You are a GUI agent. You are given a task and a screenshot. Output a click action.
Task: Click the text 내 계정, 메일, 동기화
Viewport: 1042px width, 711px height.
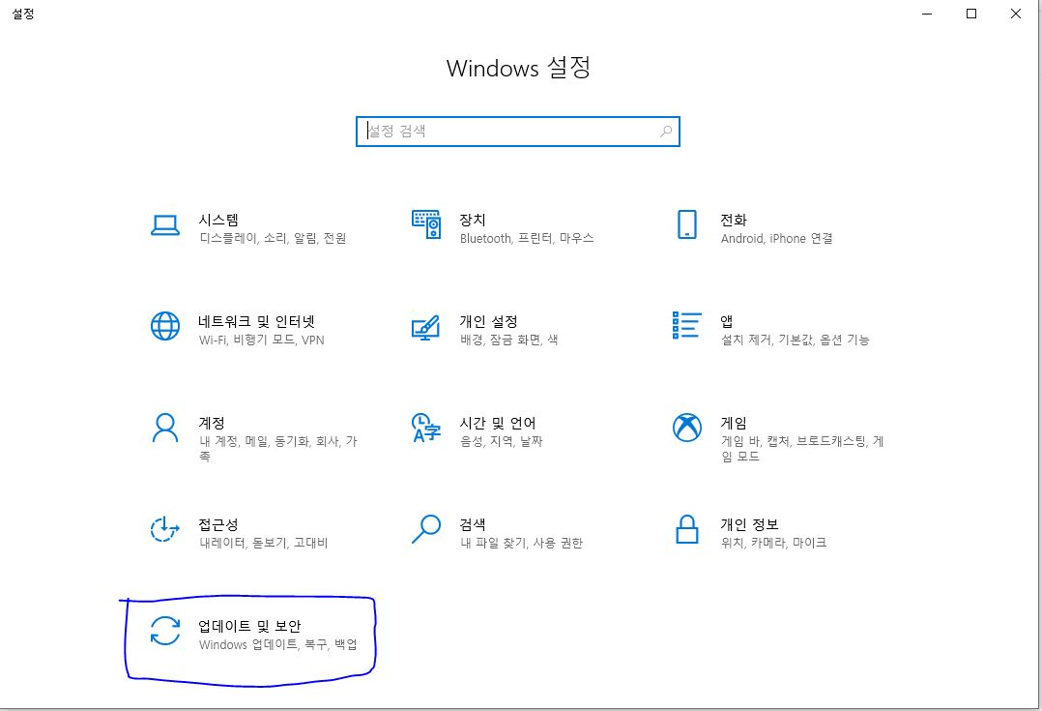pos(254,441)
